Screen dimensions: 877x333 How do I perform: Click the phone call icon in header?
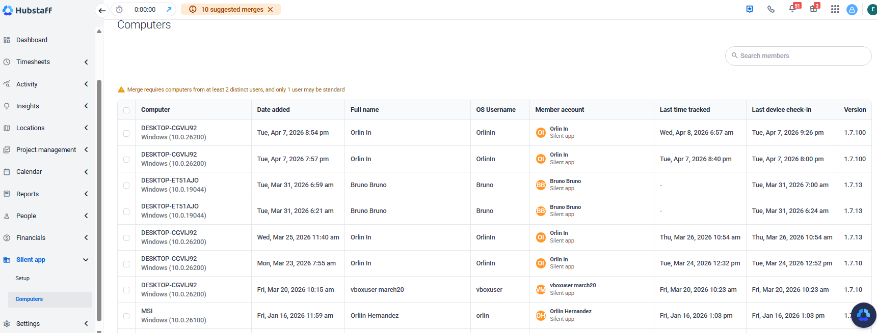click(x=770, y=9)
